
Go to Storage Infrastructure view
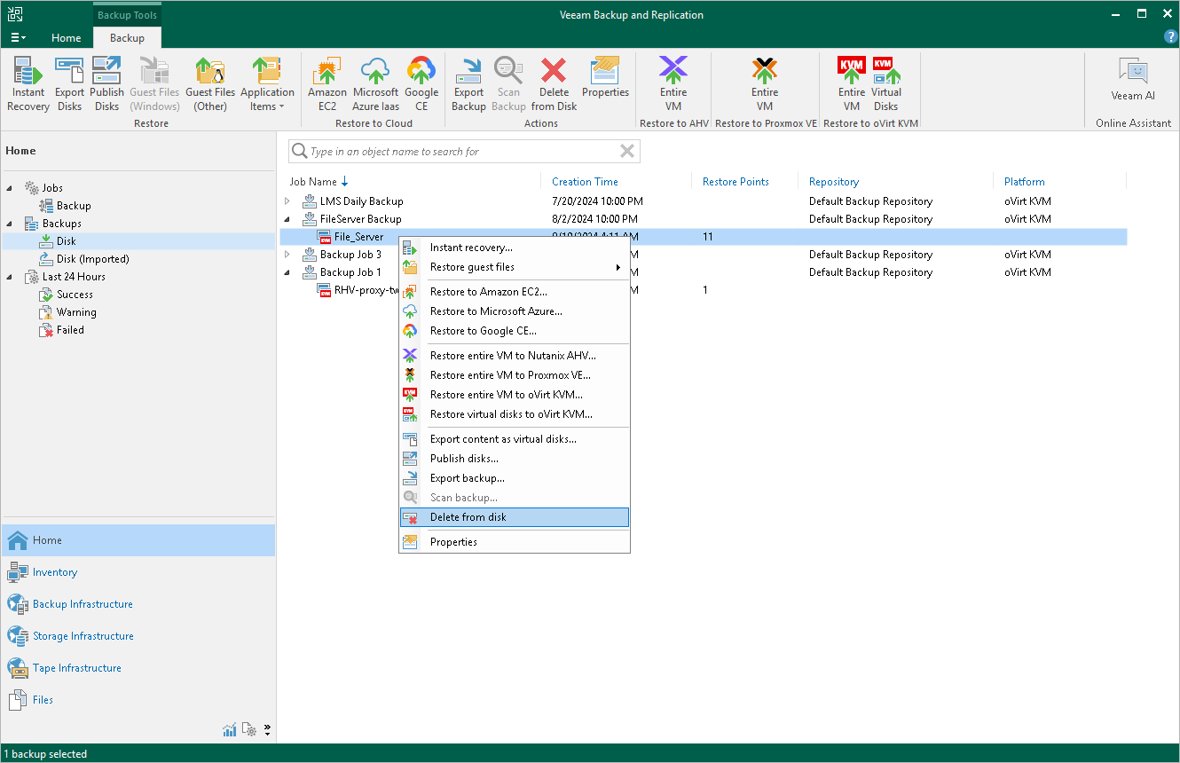pyautogui.click(x=138, y=636)
